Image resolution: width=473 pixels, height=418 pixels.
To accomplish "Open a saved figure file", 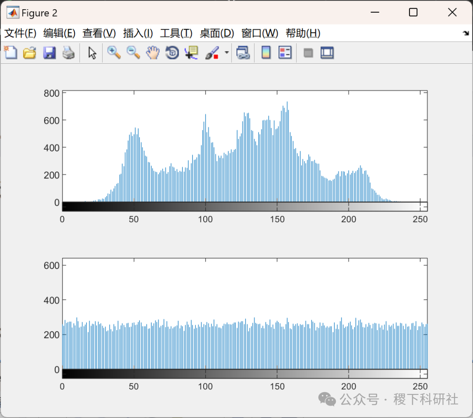I will tap(29, 52).
